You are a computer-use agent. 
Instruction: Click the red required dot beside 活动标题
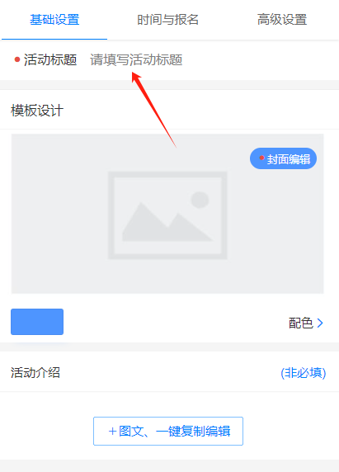coord(17,59)
